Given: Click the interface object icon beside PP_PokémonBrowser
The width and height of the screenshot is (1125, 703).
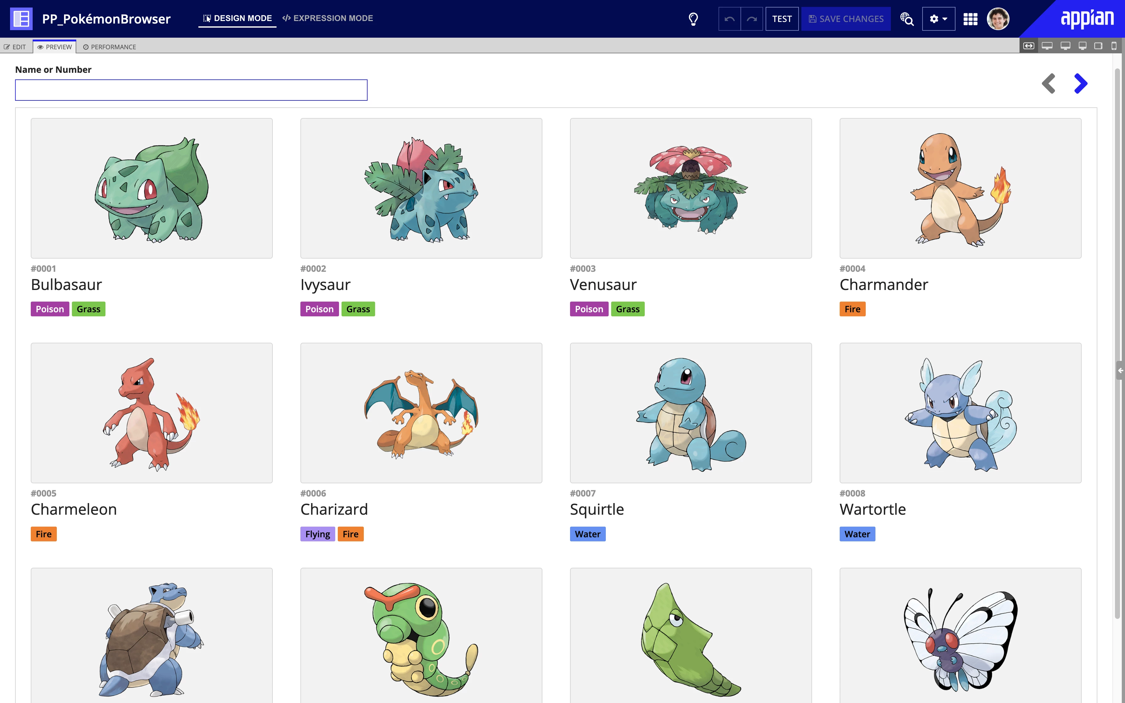Looking at the screenshot, I should click(x=21, y=19).
